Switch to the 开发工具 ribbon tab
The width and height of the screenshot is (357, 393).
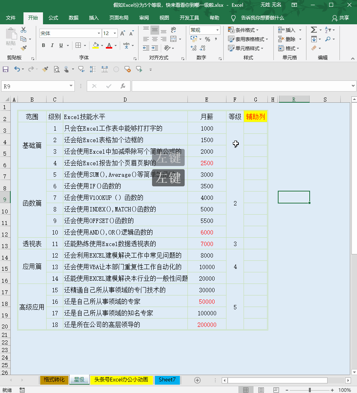tap(189, 18)
